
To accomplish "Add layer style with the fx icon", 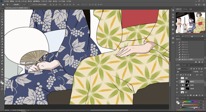I will coord(188,95).
